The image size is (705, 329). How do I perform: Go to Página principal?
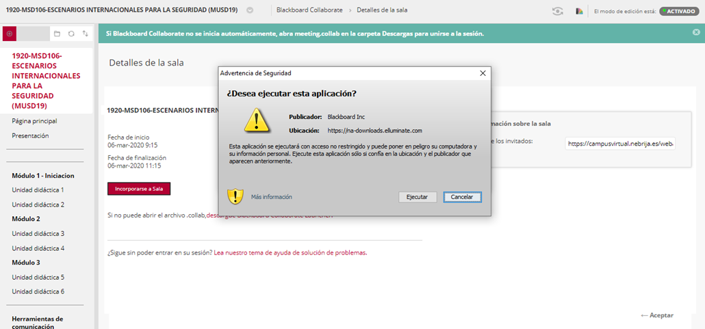[35, 121]
